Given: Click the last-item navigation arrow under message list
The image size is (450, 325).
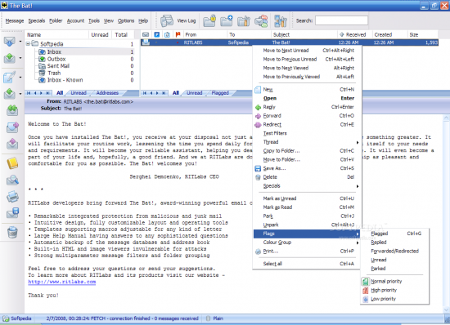Looking at the screenshot, I should point(164,93).
